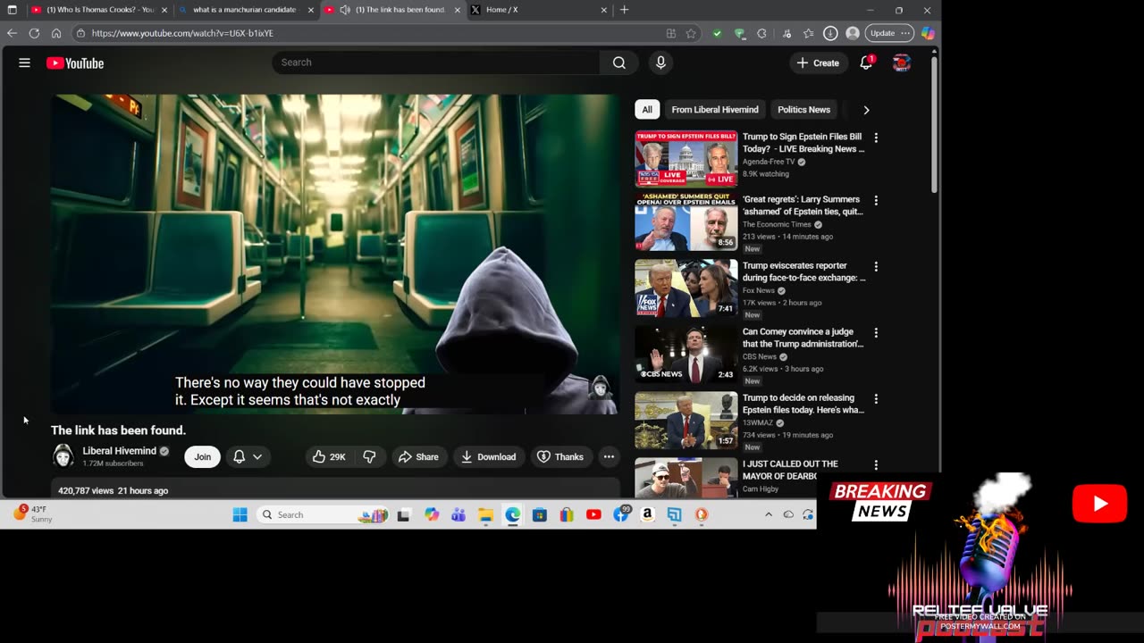Image resolution: width=1144 pixels, height=643 pixels.
Task: Open the account avatar menu on YouTube
Action: [902, 63]
